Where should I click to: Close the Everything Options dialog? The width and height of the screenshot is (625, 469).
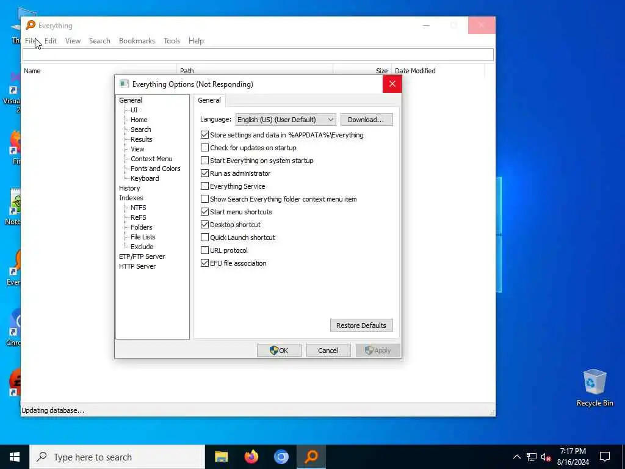[392, 84]
